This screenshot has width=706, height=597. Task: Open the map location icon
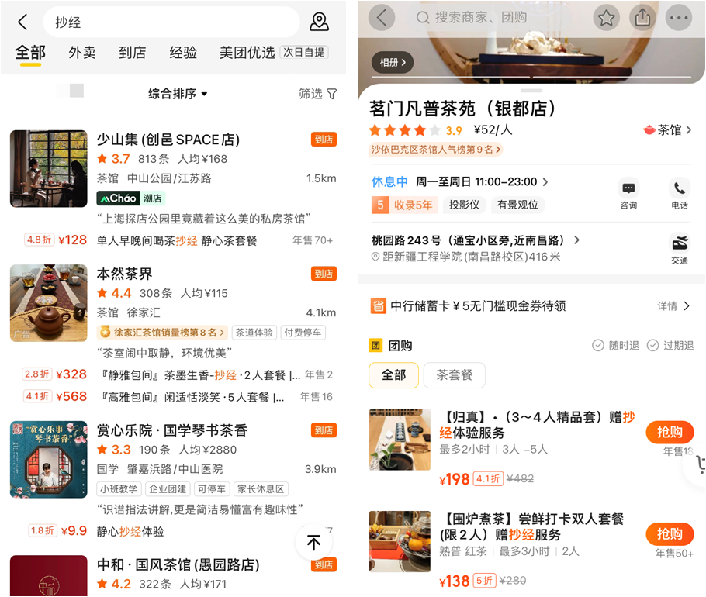[319, 22]
